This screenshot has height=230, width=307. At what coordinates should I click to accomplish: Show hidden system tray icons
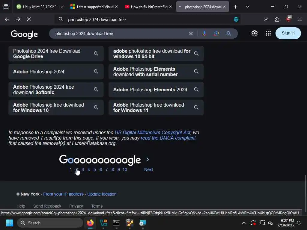pos(244,223)
